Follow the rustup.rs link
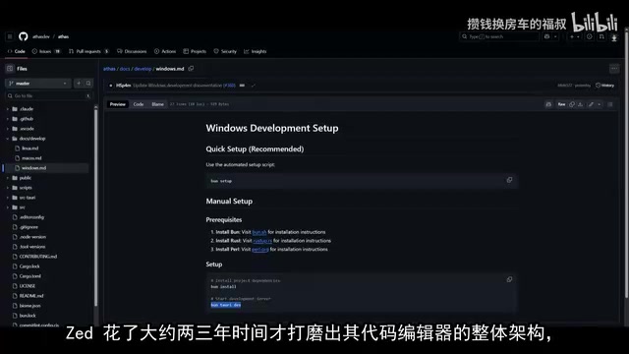 point(262,241)
